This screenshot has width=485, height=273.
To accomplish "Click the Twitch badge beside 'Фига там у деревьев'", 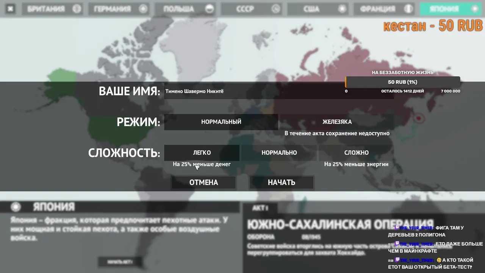I will pyautogui.click(x=397, y=228).
